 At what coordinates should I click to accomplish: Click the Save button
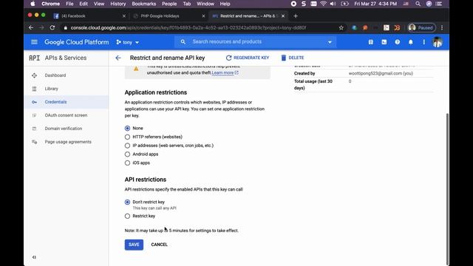pos(134,245)
